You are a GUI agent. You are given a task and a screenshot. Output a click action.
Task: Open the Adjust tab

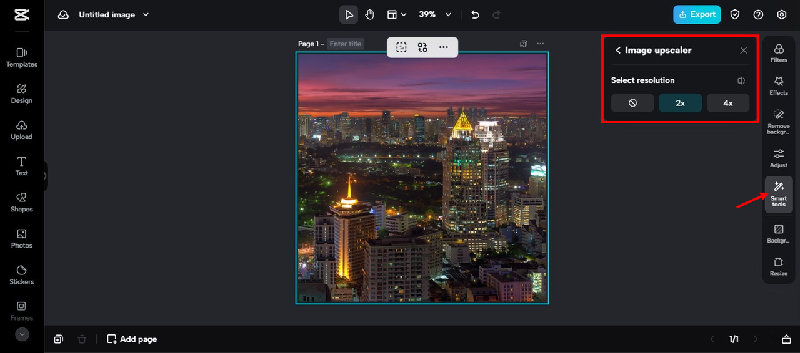click(x=779, y=158)
